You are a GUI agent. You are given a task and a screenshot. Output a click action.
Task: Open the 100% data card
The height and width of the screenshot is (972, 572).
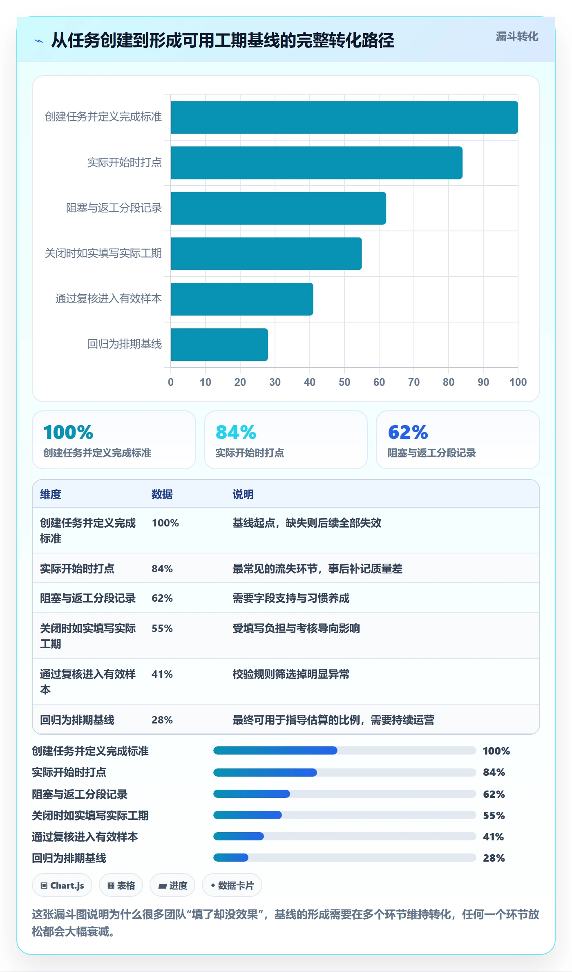click(114, 440)
